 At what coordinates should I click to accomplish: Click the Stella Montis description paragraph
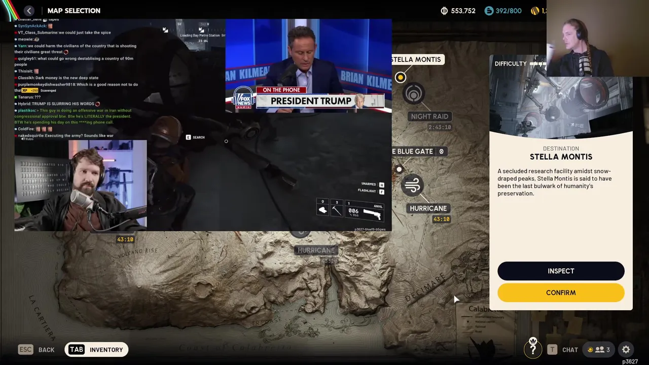555,182
